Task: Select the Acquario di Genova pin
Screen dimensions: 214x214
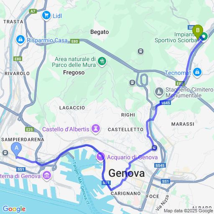Action: [100, 157]
